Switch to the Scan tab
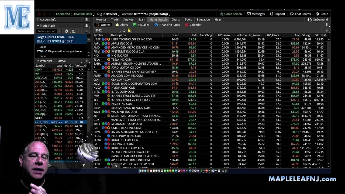This screenshot has width=345, height=194. 141,20
